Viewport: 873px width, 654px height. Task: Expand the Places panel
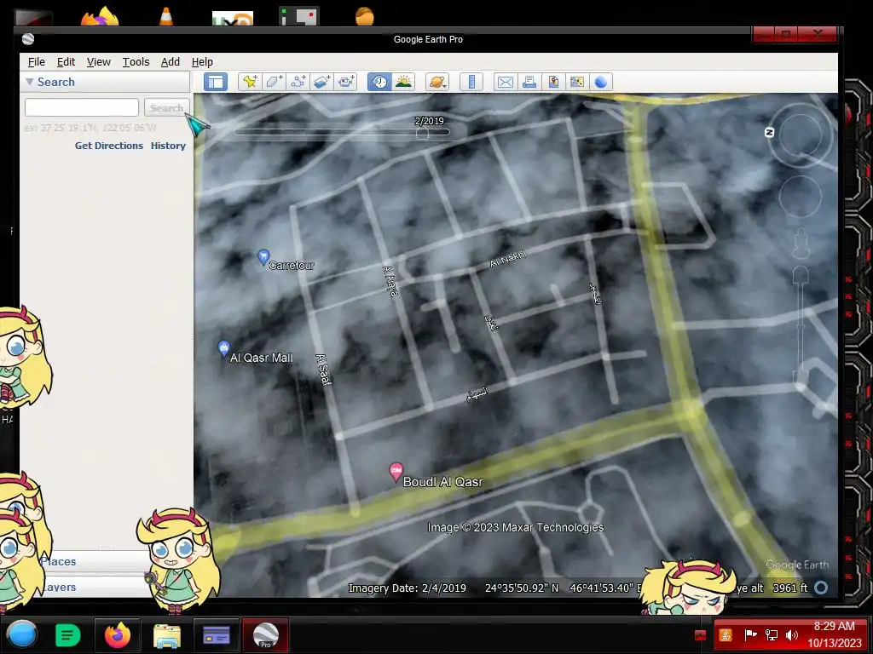[58, 562]
